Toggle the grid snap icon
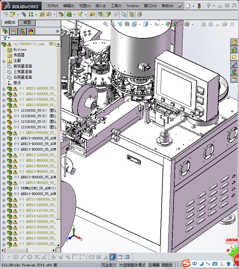239x269 pixels. [99, 257]
